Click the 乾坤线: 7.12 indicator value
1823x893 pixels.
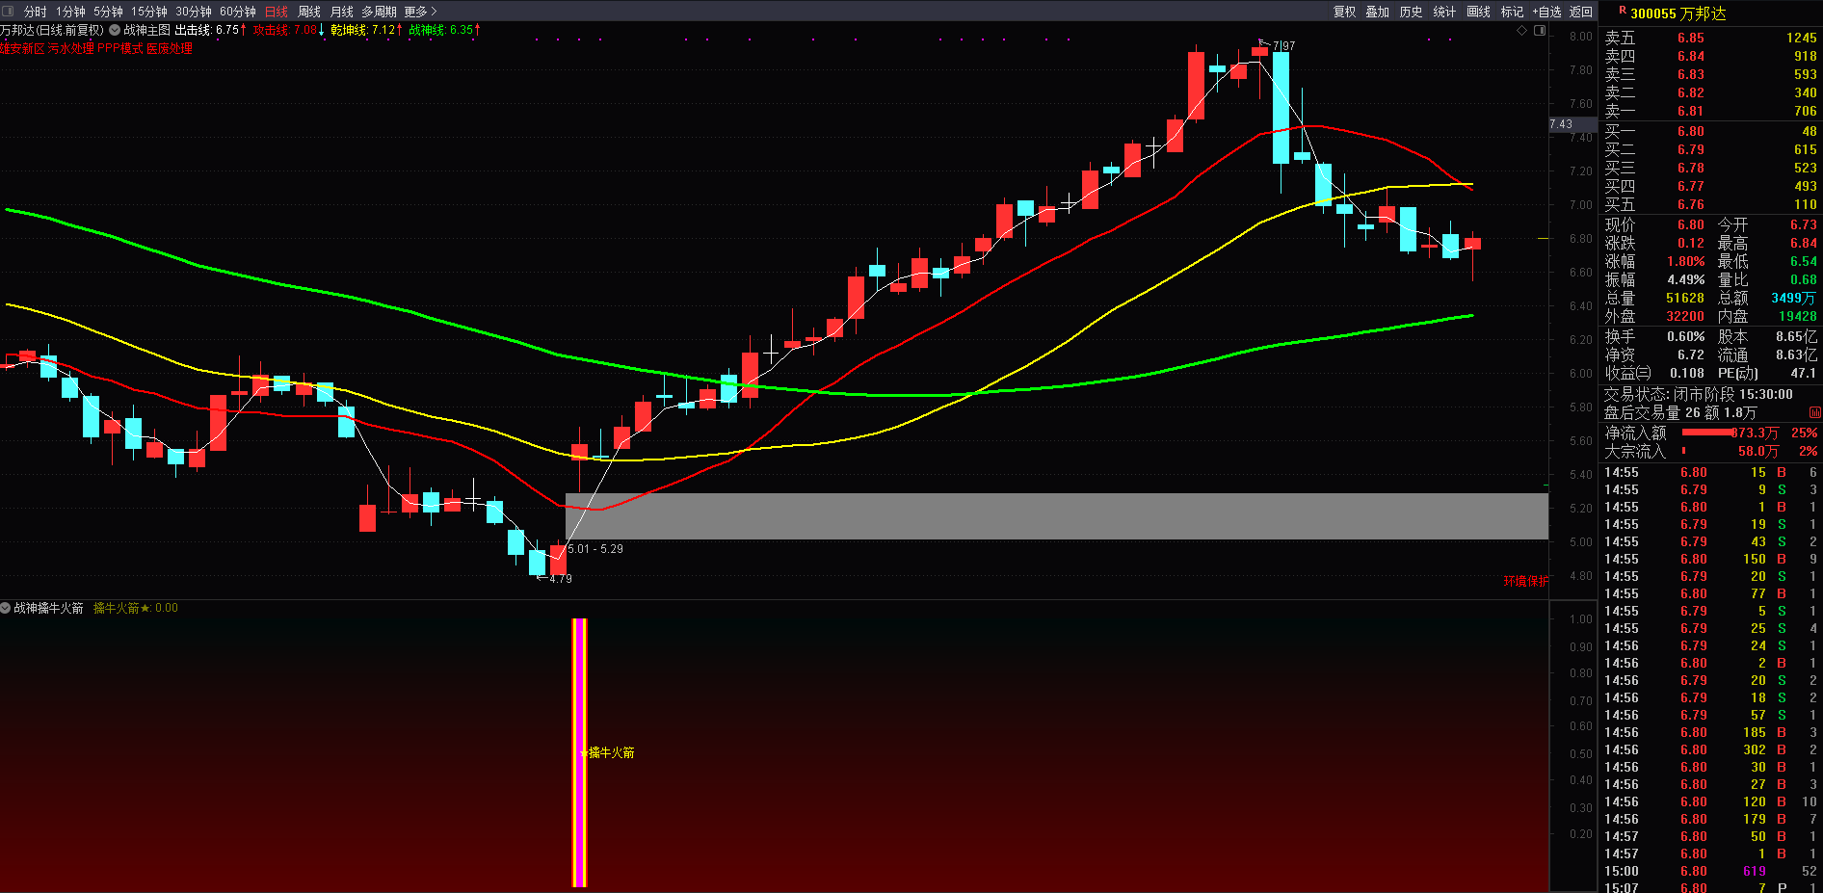tap(367, 30)
